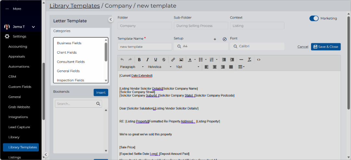Increase indent of the paragraph
Image resolution: width=351 pixels, height=160 pixels.
pyautogui.click(x=232, y=60)
